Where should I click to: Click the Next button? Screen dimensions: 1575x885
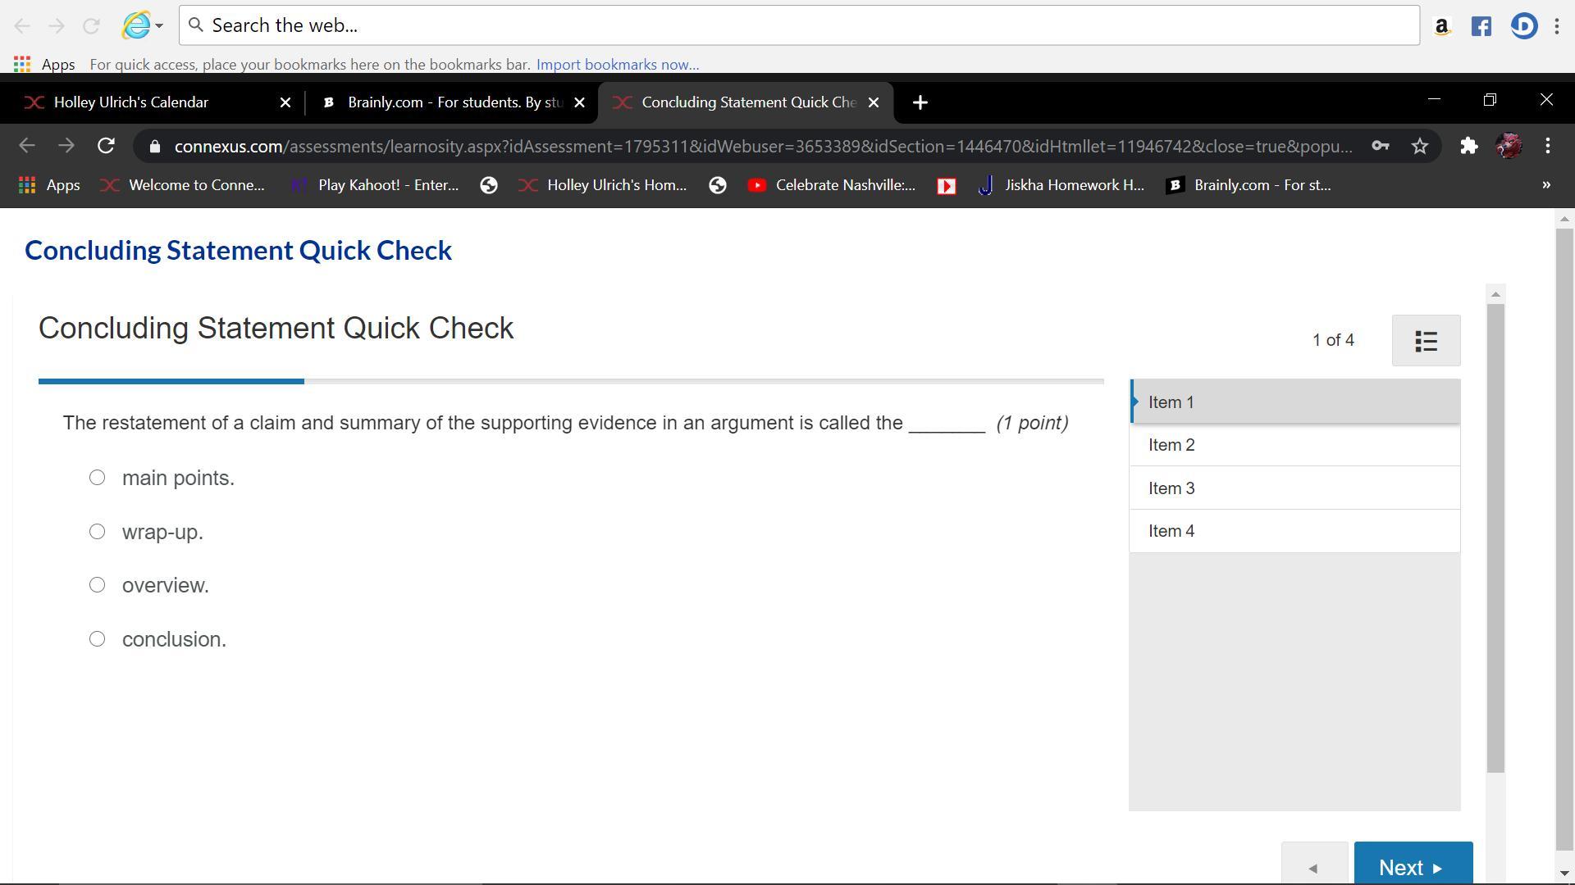1413,866
